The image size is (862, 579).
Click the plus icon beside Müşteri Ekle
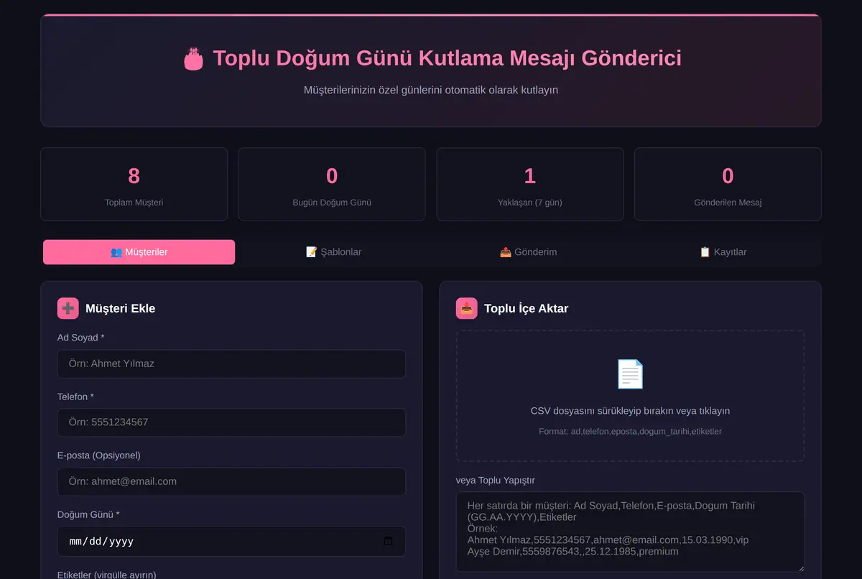(68, 308)
